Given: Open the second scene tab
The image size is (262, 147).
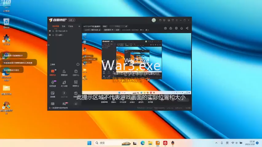Looking at the screenshot, I should click(x=64, y=26).
